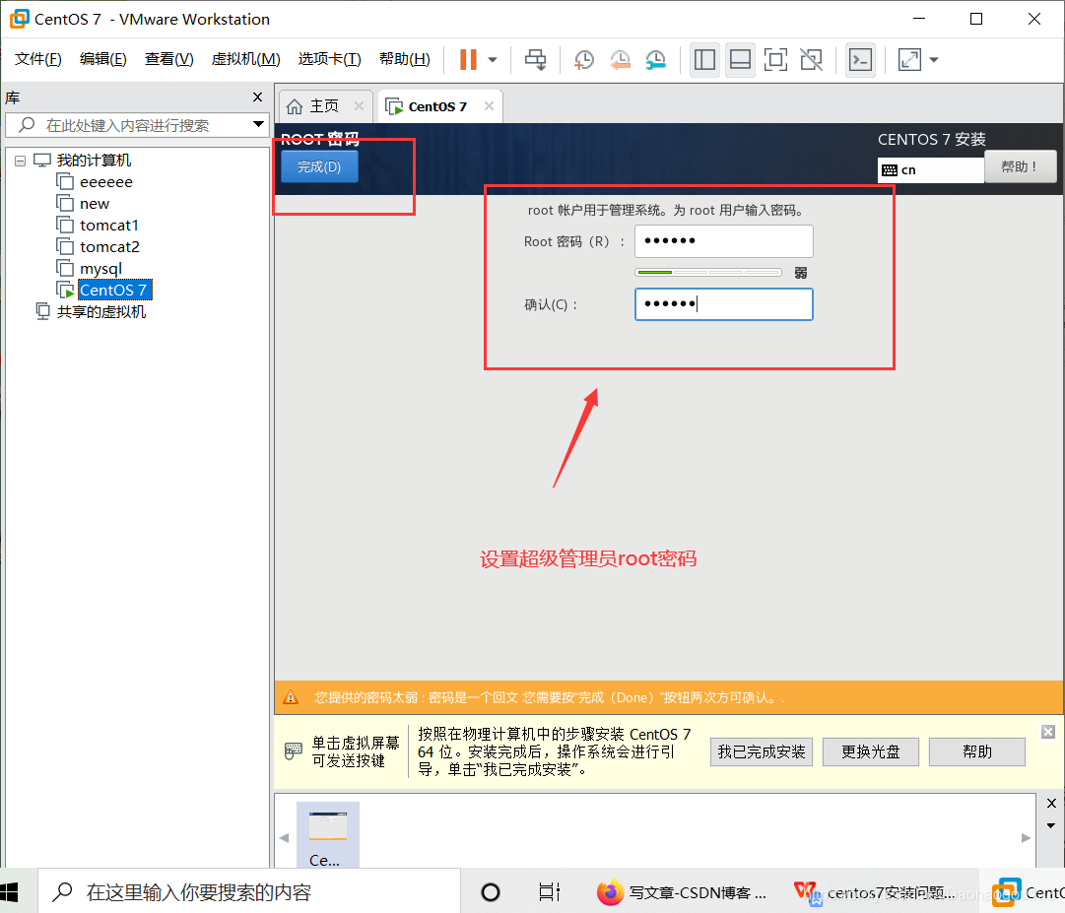Screen dimensions: 1065x913
Task: Click the password strength bar
Action: point(708,272)
